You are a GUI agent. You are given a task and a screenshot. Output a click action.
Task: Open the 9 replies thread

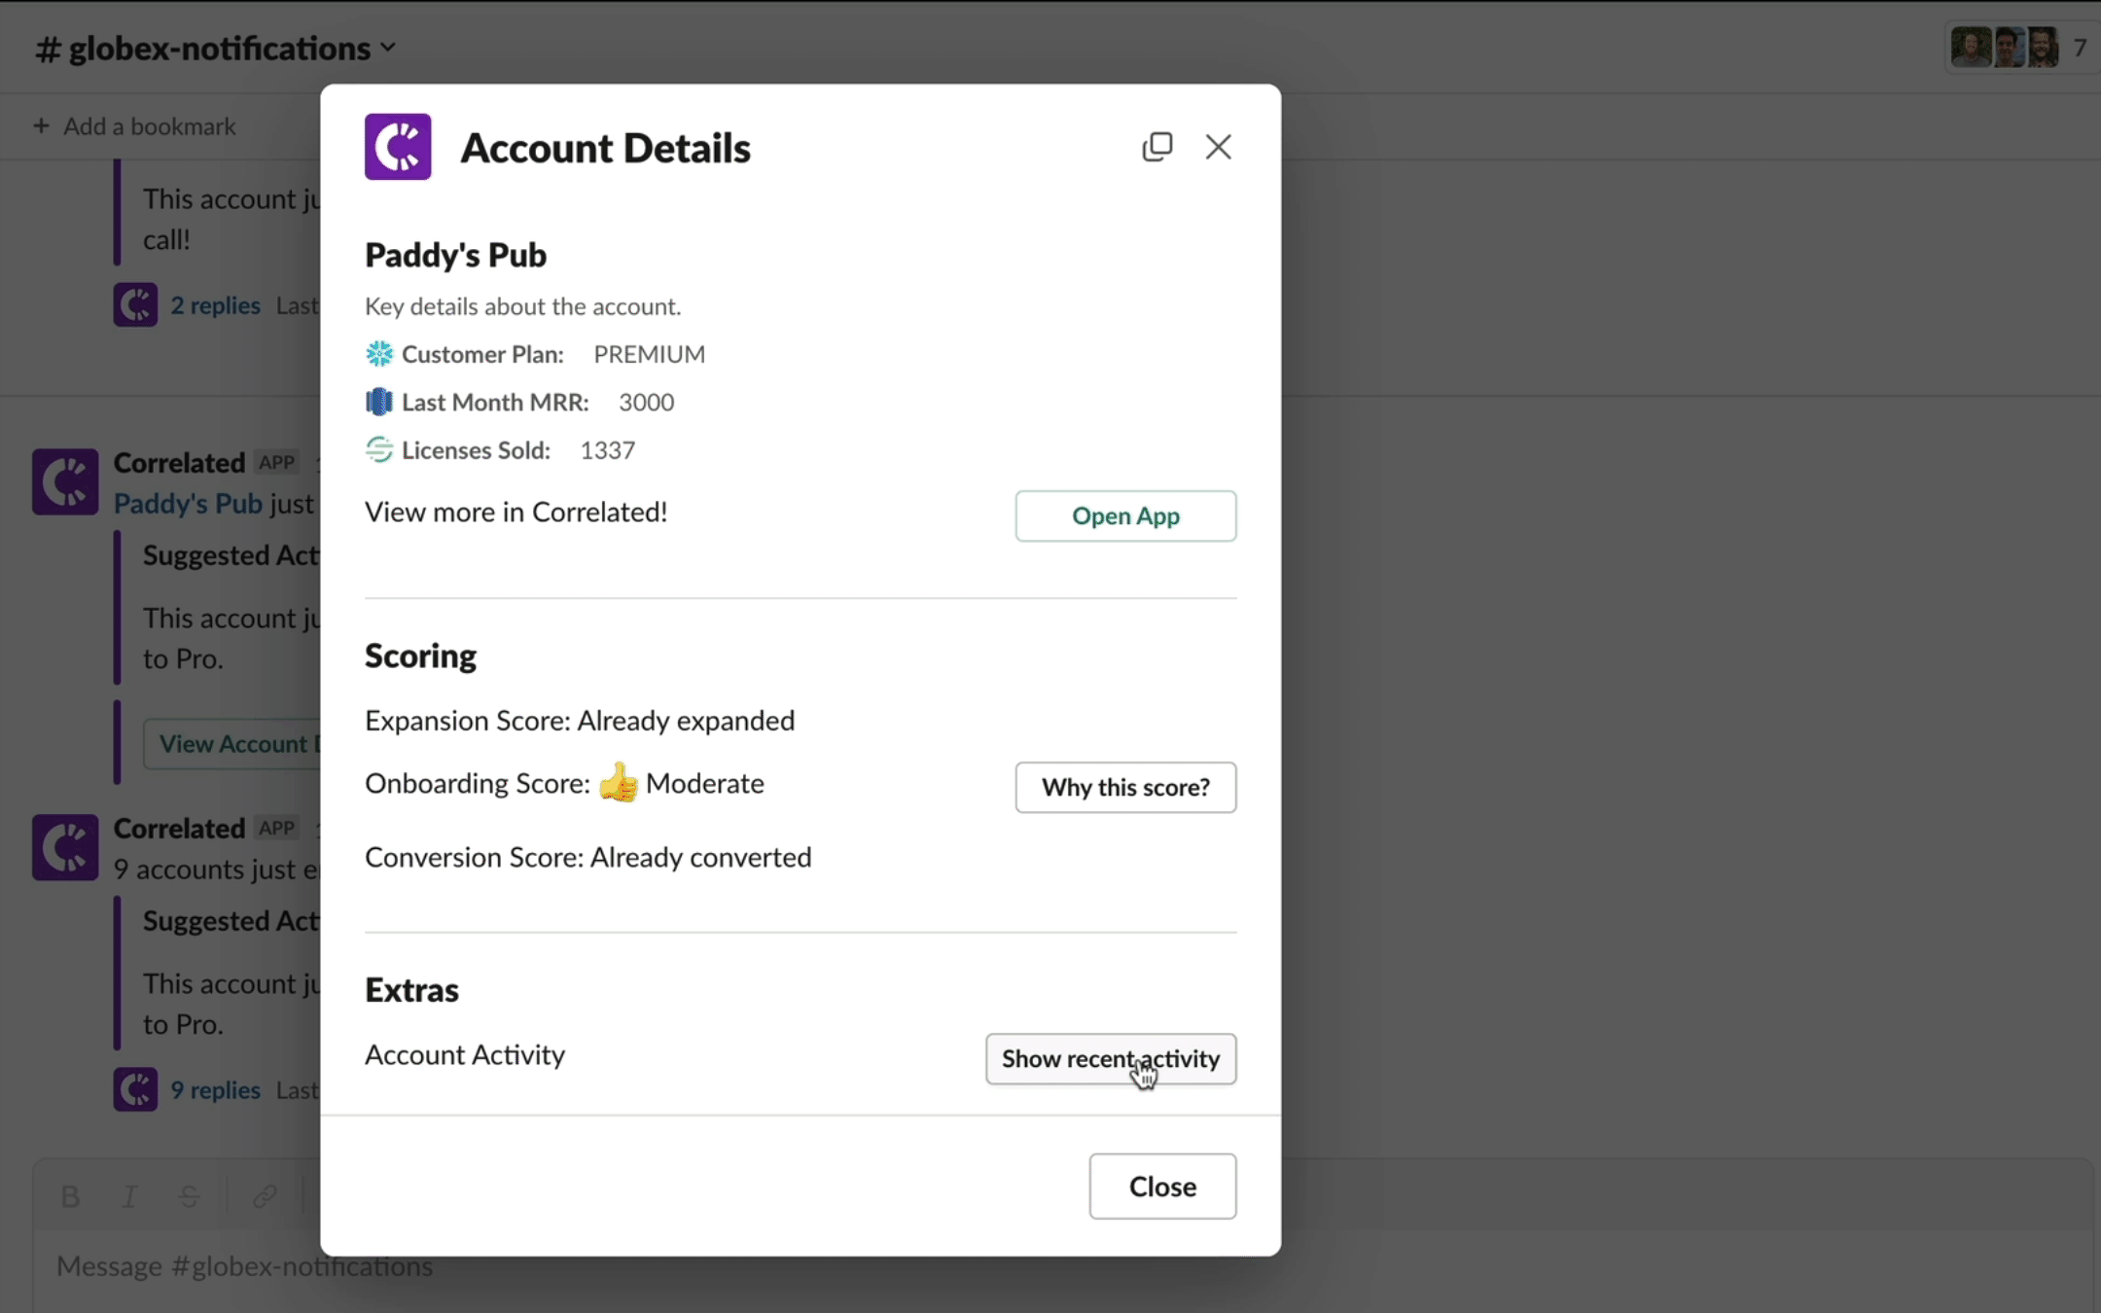click(216, 1090)
